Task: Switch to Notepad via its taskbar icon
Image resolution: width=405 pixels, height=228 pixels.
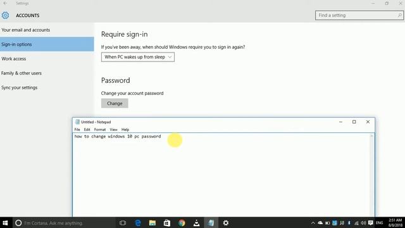Action: tap(211, 223)
